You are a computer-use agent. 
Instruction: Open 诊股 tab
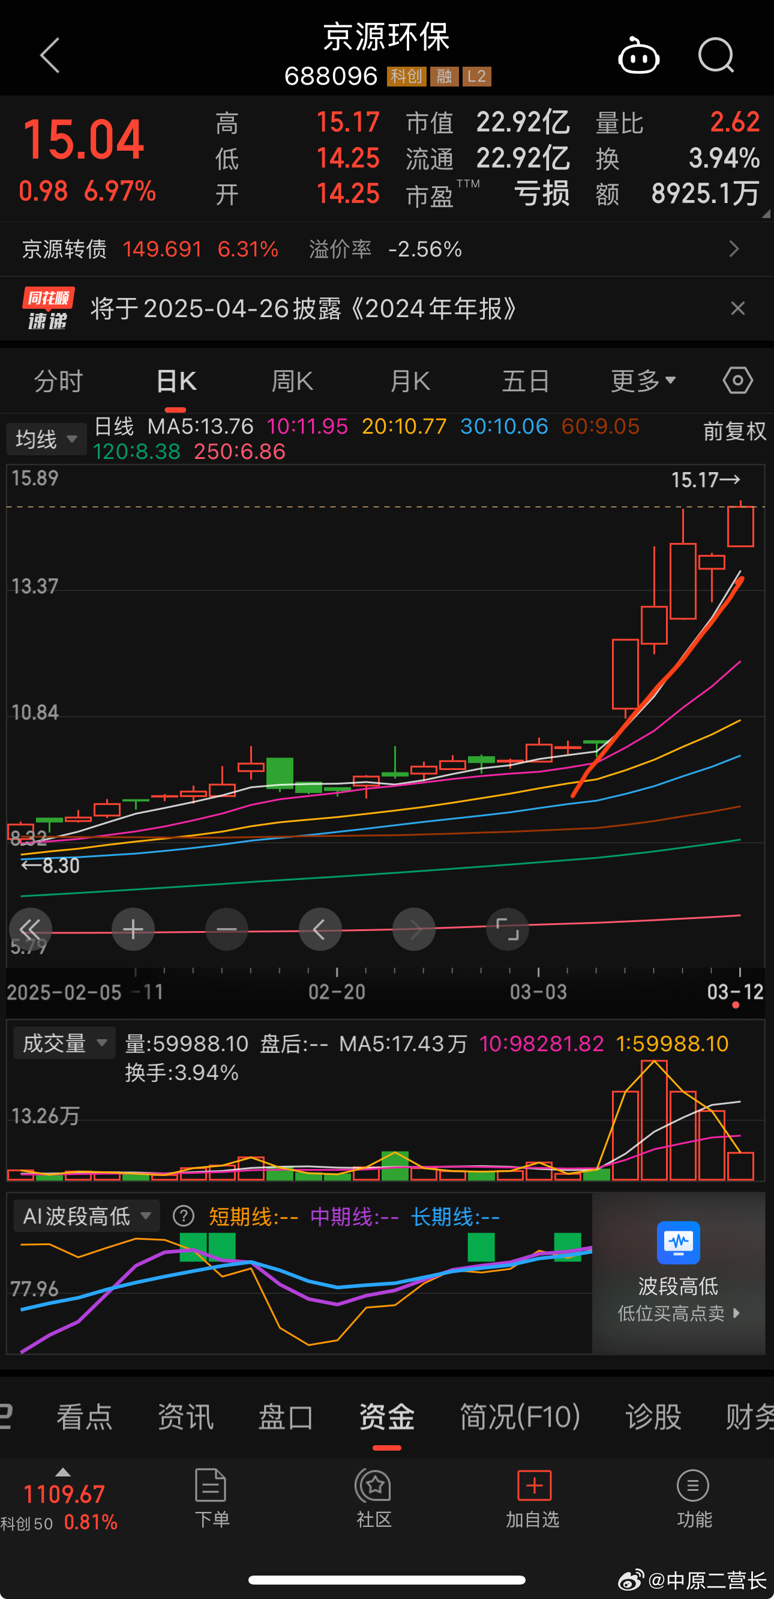[x=653, y=1416]
